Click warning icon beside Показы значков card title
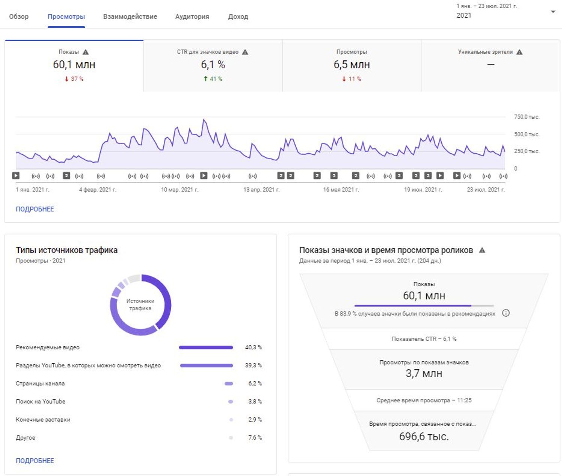562x476 pixels. [482, 250]
